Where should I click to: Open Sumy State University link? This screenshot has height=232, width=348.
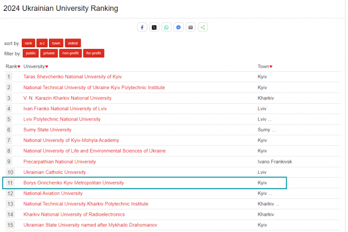[x=47, y=130]
